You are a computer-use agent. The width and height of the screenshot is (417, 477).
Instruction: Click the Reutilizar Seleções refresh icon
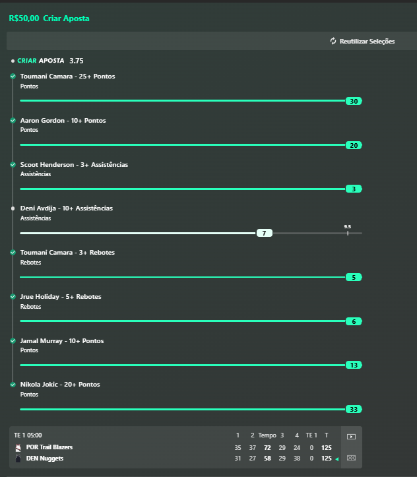click(x=333, y=41)
